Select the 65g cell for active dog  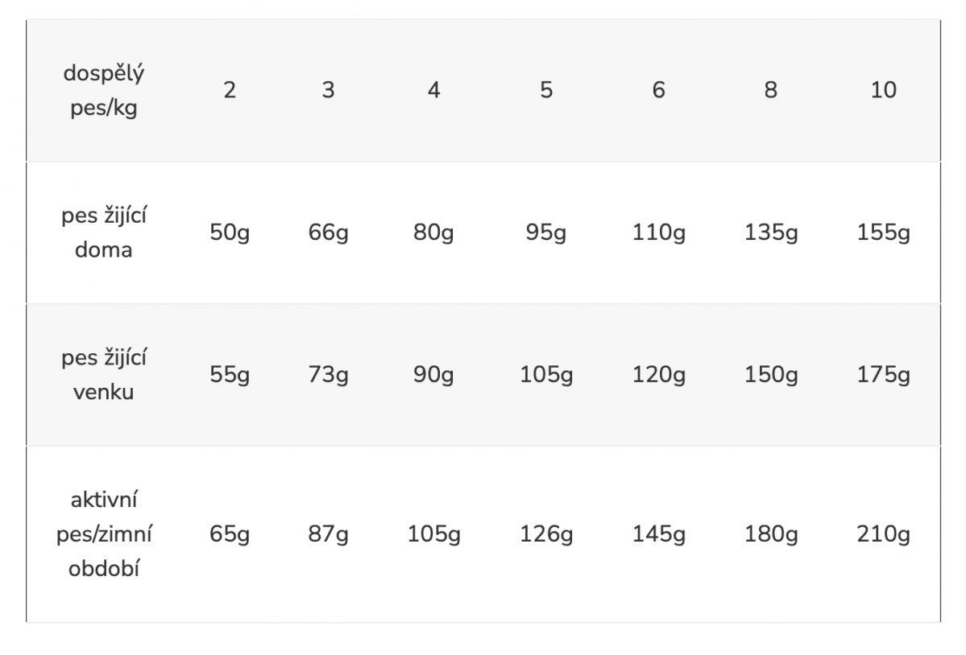(230, 535)
